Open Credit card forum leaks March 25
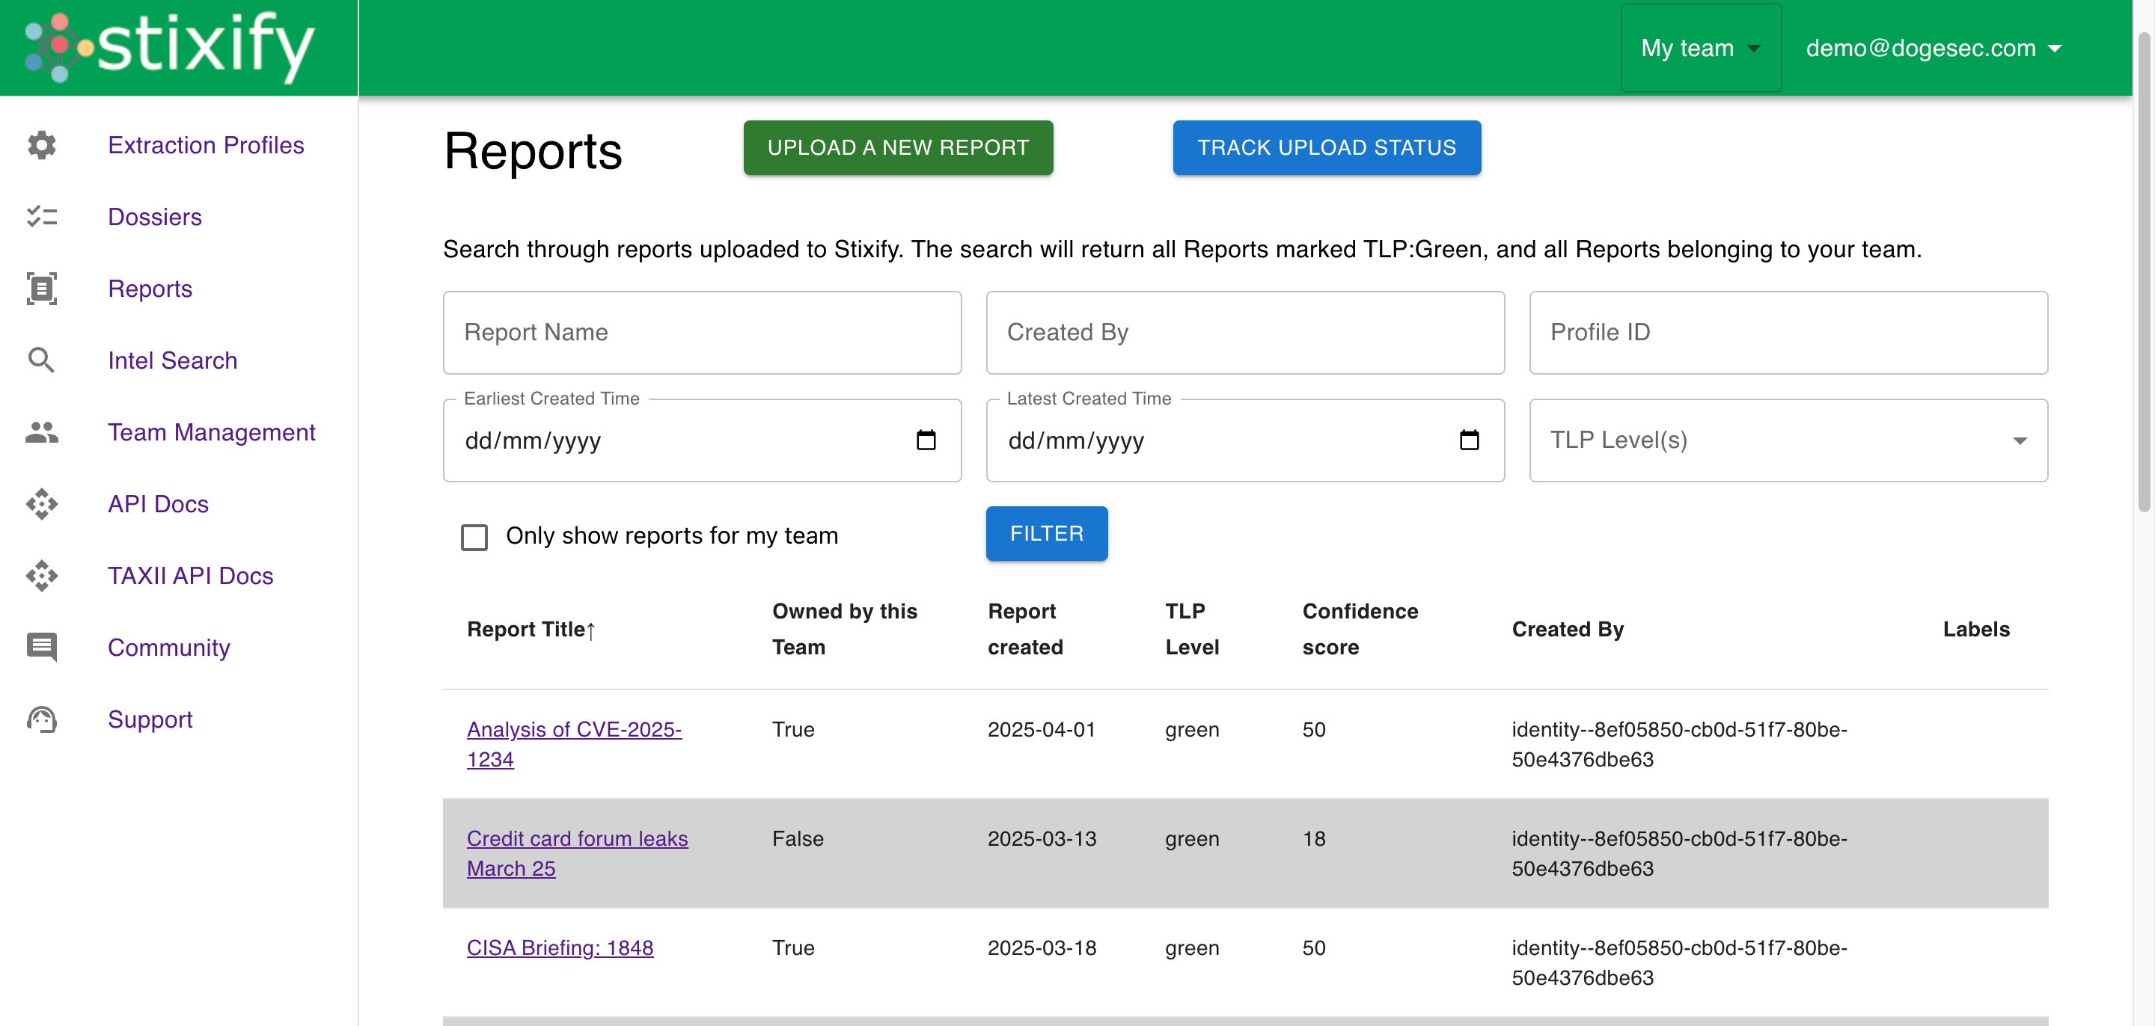The height and width of the screenshot is (1026, 2155). [577, 854]
